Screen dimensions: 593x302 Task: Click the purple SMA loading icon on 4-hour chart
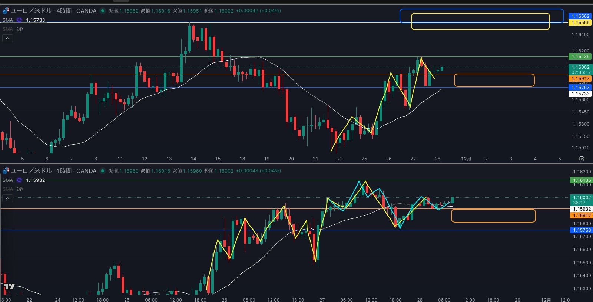click(x=19, y=20)
